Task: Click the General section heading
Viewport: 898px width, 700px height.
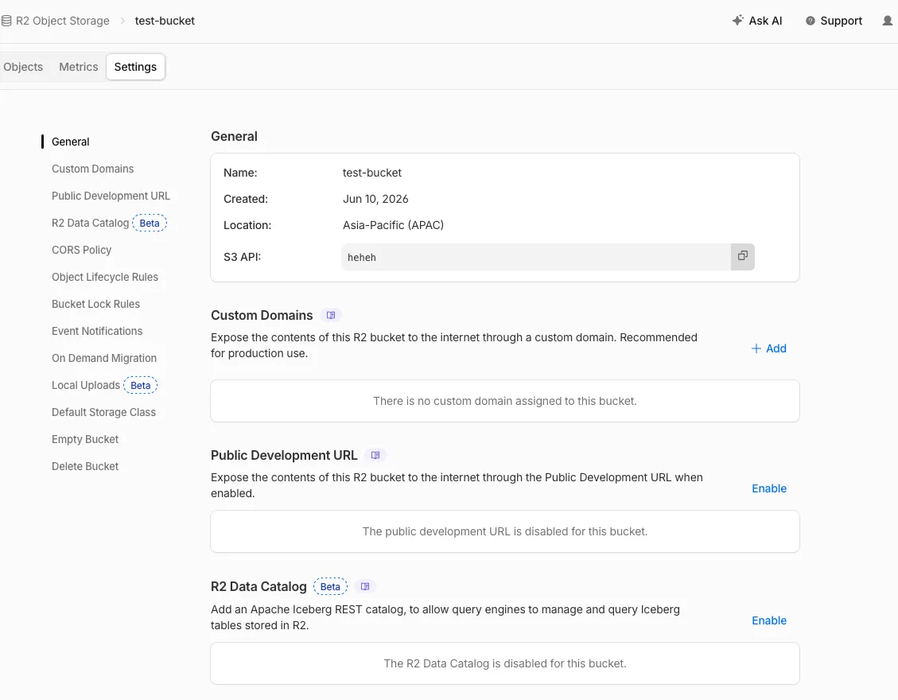Action: [234, 136]
